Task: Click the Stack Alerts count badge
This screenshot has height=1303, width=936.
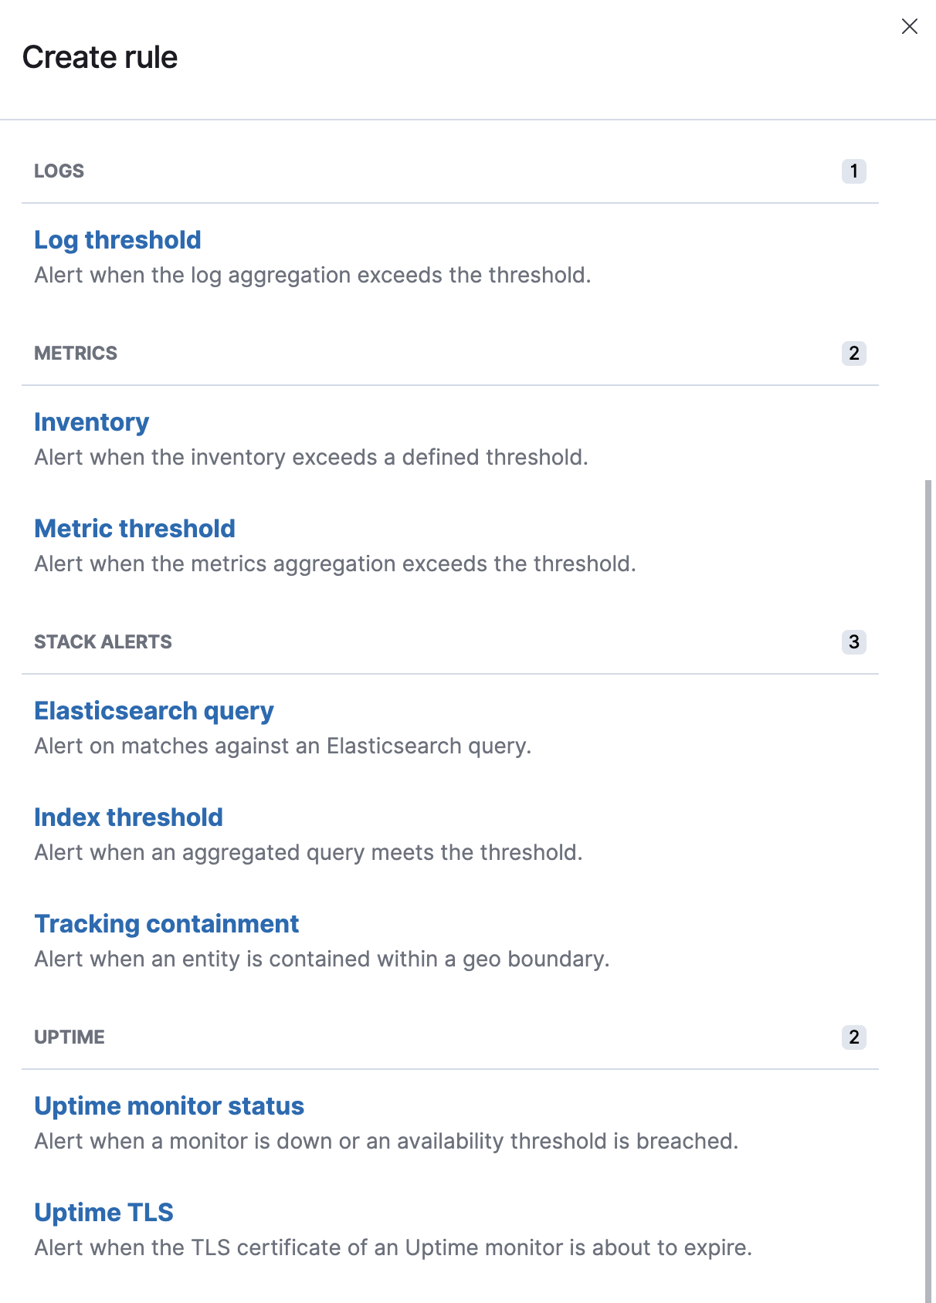Action: point(853,642)
